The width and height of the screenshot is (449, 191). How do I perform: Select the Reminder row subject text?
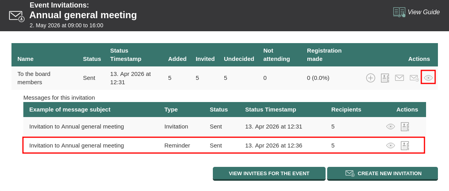coord(76,145)
